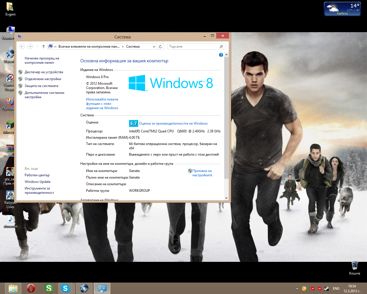This screenshot has width=367, height=294.
Task: Open the ritmomix audio file icon
Action: click(10, 221)
